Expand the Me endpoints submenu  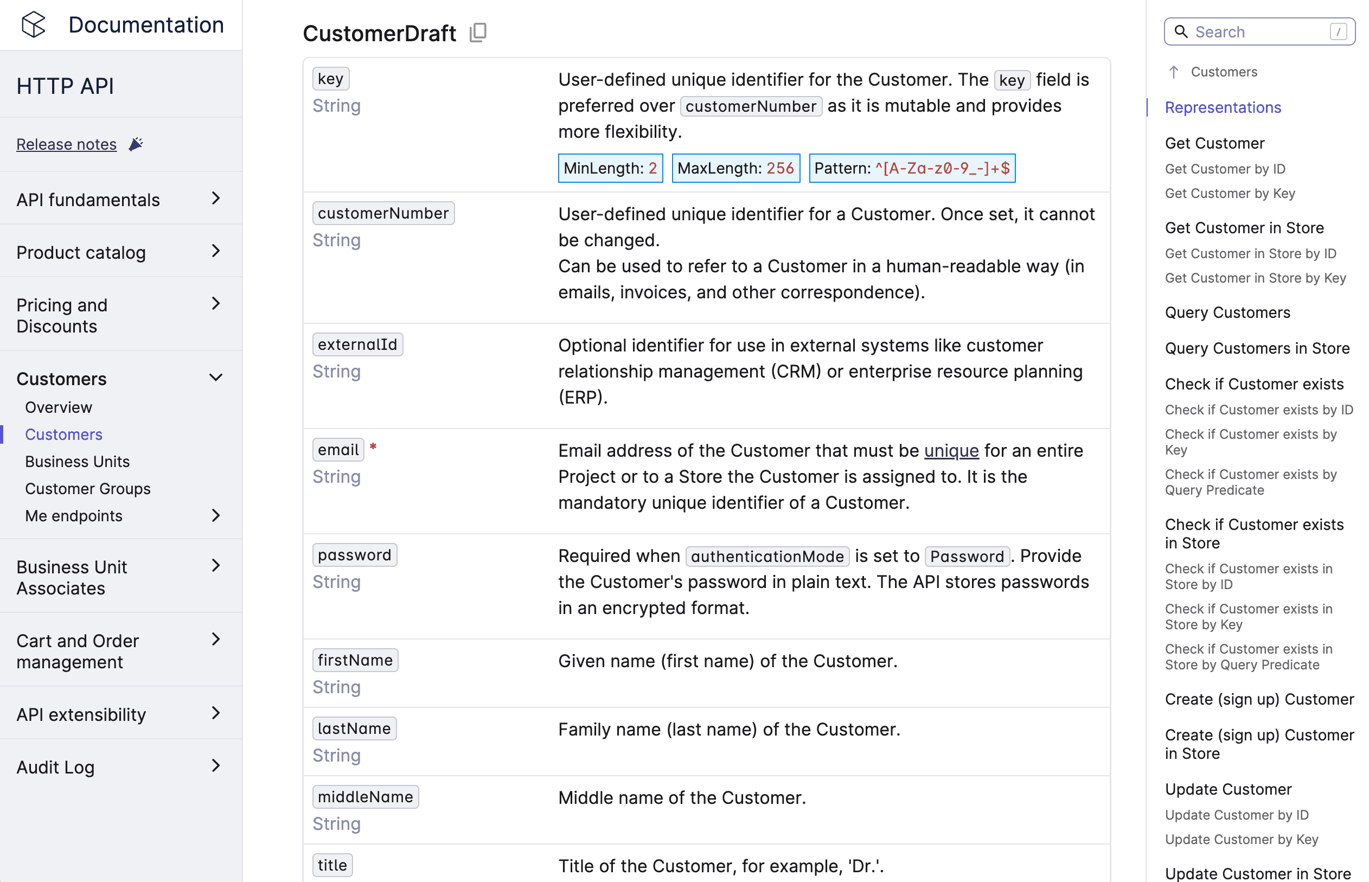215,515
